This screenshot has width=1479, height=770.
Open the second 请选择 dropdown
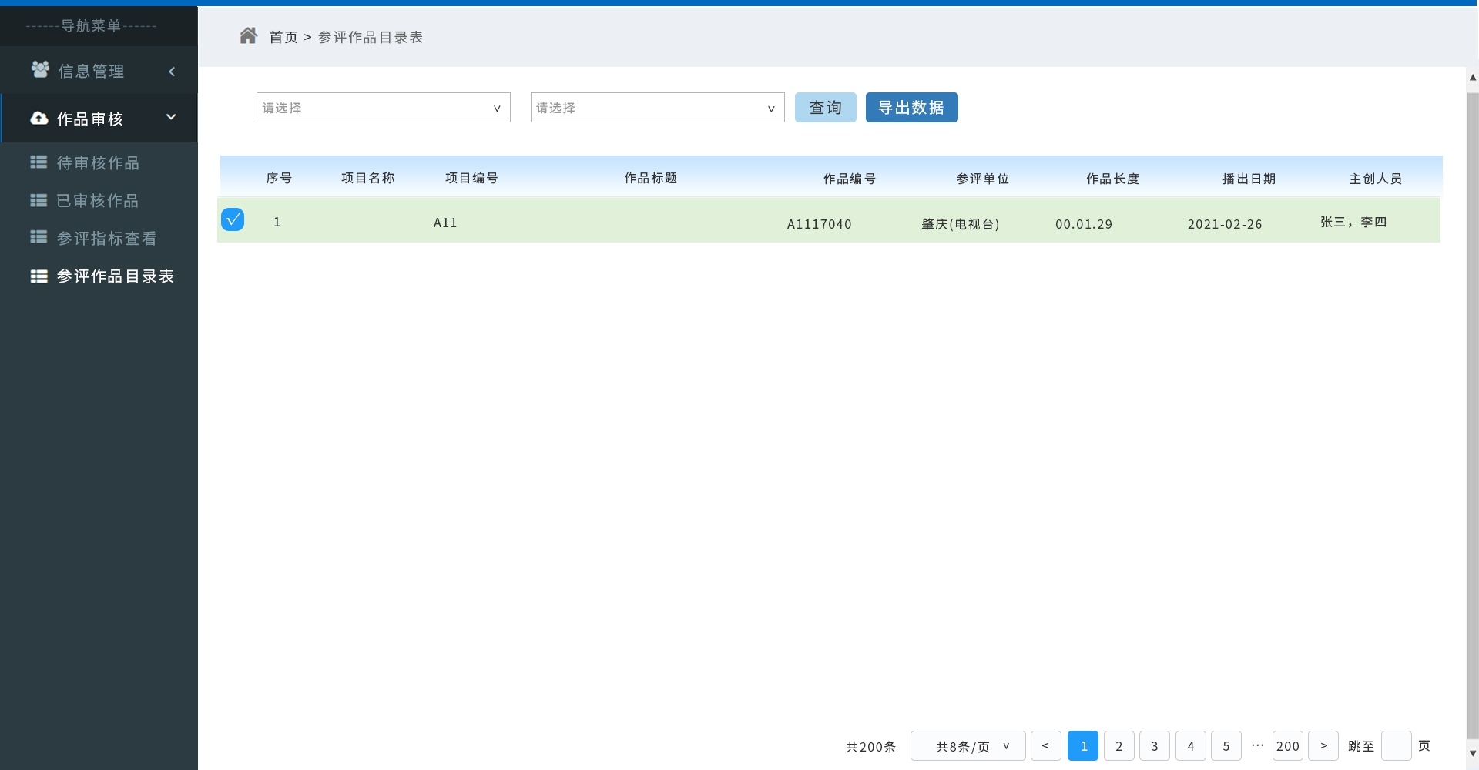(657, 108)
